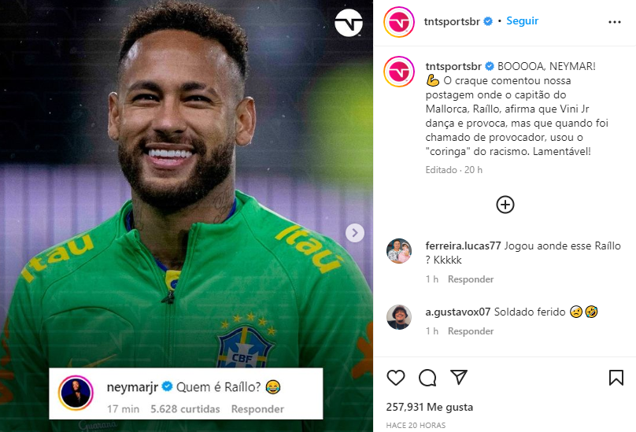Save the post with the bookmark icon

[616, 378]
